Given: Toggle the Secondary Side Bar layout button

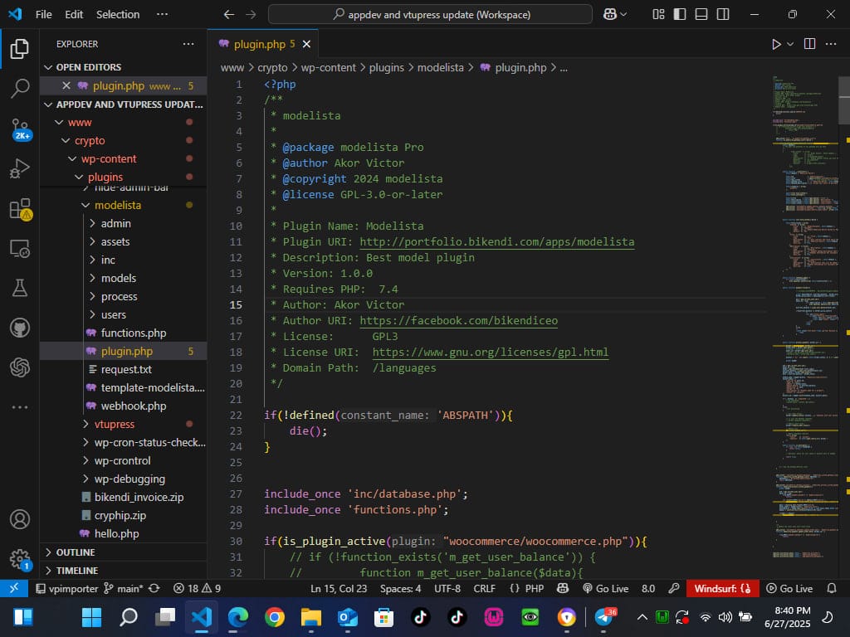Looking at the screenshot, I should pos(723,14).
